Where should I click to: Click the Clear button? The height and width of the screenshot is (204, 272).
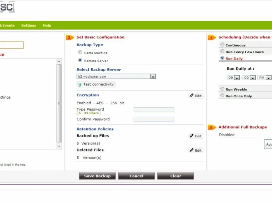coord(175,176)
